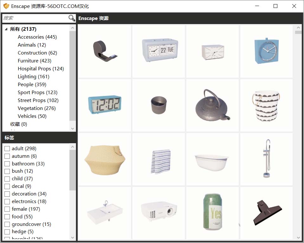Click the Lighting (161) category
This screenshot has width=304, height=243.
pyautogui.click(x=33, y=77)
